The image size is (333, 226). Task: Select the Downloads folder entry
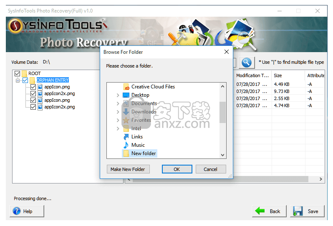coord(144,112)
